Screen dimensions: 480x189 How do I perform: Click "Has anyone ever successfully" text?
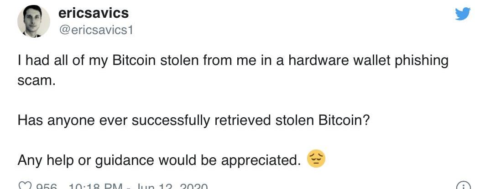click(x=111, y=120)
